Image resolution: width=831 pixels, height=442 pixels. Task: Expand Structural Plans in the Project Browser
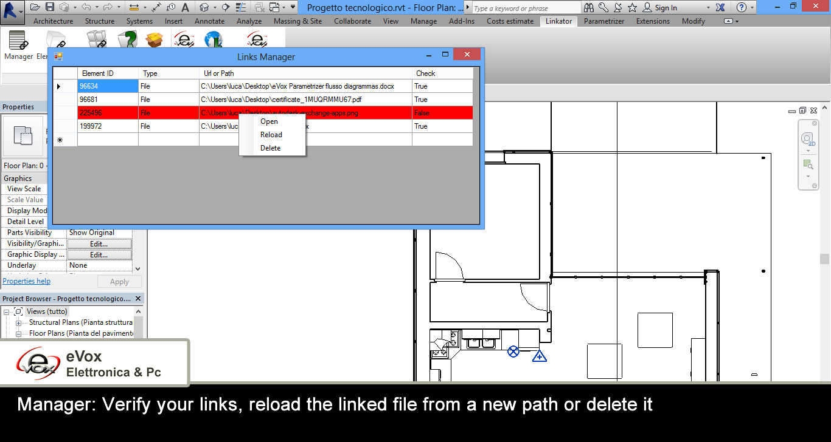point(19,322)
